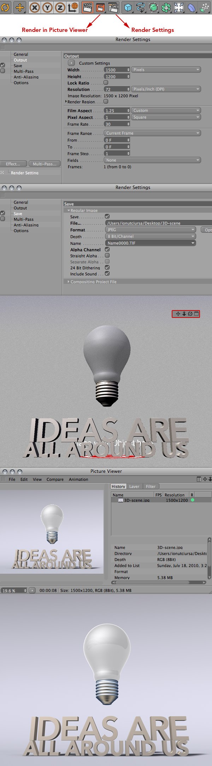This screenshot has width=212, height=766.
Task: Expand the Compositing Project File section
Action: pos(69,282)
